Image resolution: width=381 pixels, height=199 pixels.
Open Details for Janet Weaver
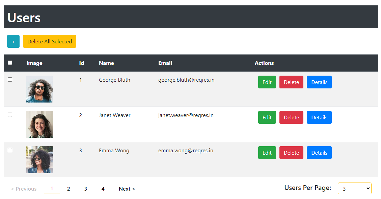pos(319,117)
